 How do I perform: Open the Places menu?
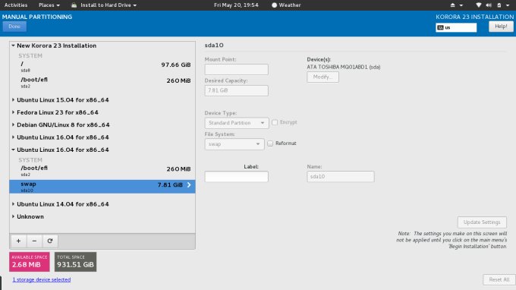click(x=49, y=5)
